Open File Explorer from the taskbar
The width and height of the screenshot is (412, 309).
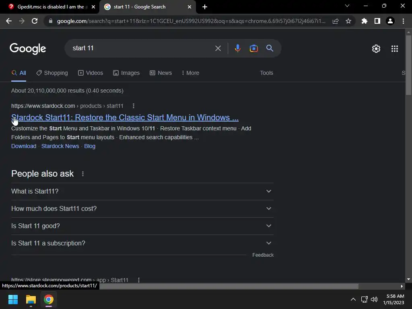pyautogui.click(x=31, y=299)
